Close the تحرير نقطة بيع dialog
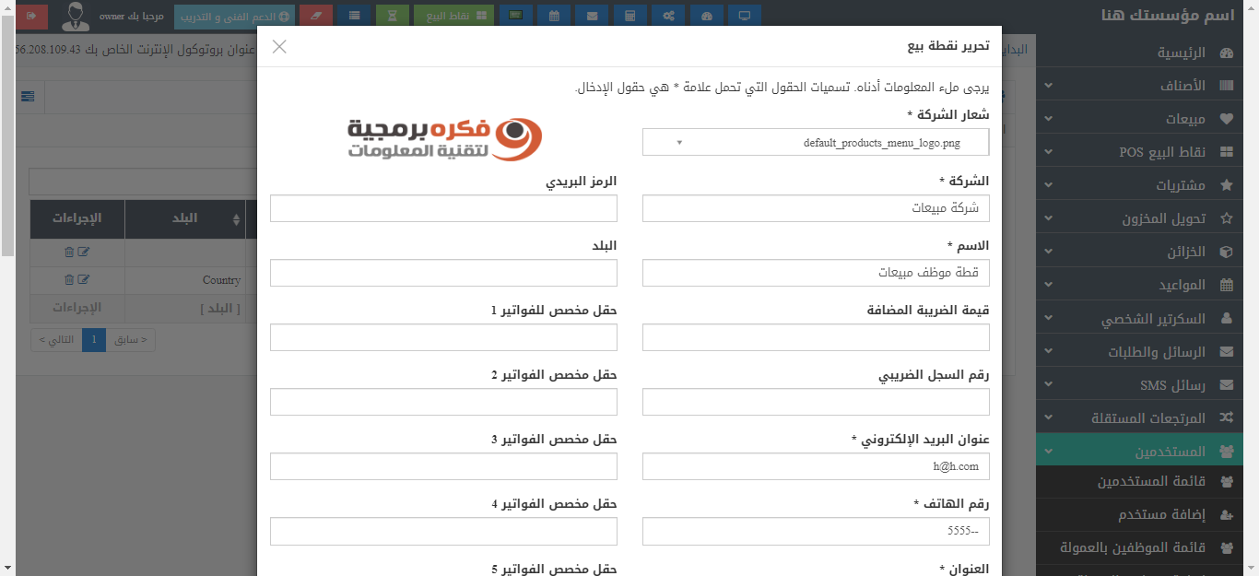Screen dimensions: 1259x576 279,46
